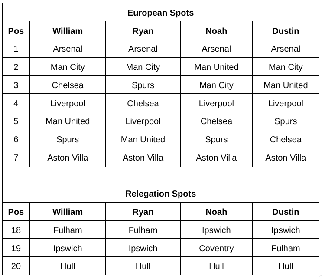Click Noah's Man United cell at position 2
This screenshot has height=279, width=322.
pyautogui.click(x=216, y=67)
